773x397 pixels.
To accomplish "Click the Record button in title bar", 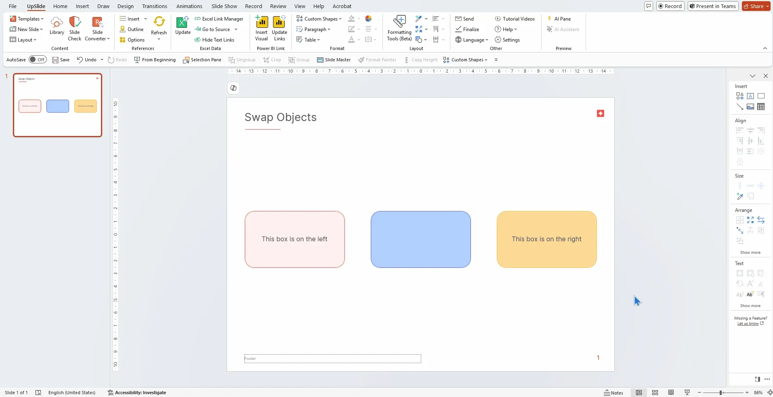I will click(x=670, y=6).
